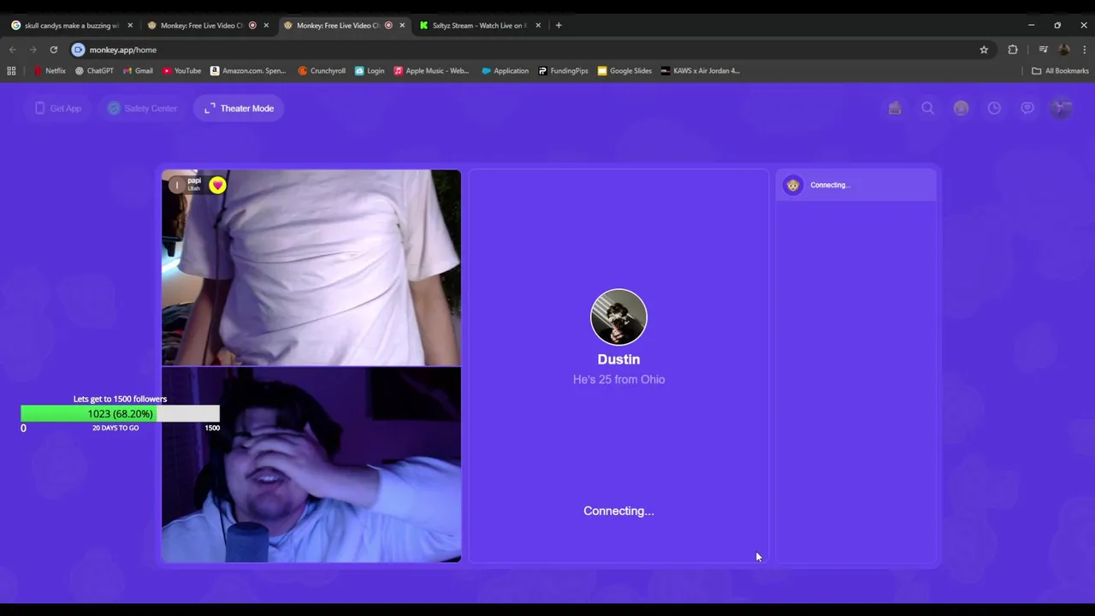This screenshot has height=616, width=1095.
Task: Open a new browser tab
Action: click(559, 26)
